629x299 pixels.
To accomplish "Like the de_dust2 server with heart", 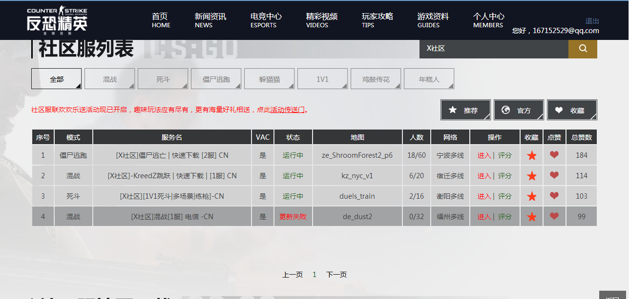I will pyautogui.click(x=554, y=217).
